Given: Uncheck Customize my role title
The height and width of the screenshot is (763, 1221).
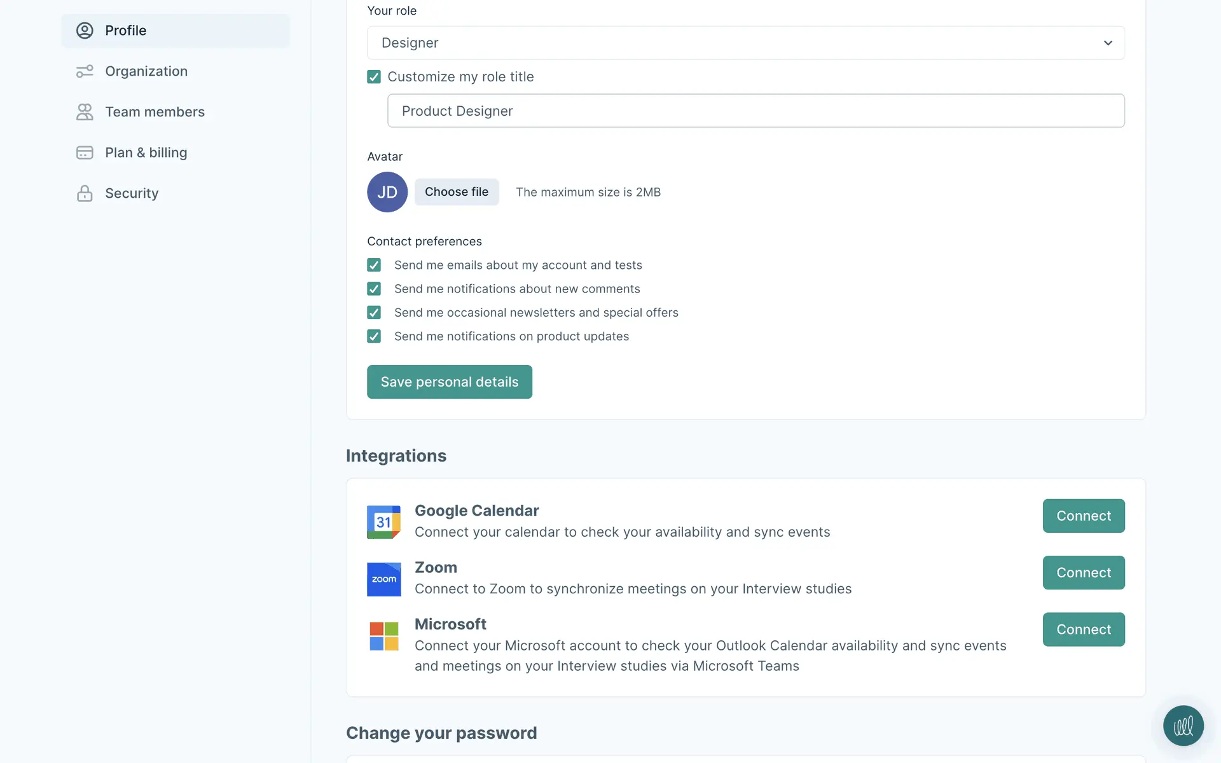Looking at the screenshot, I should [374, 77].
